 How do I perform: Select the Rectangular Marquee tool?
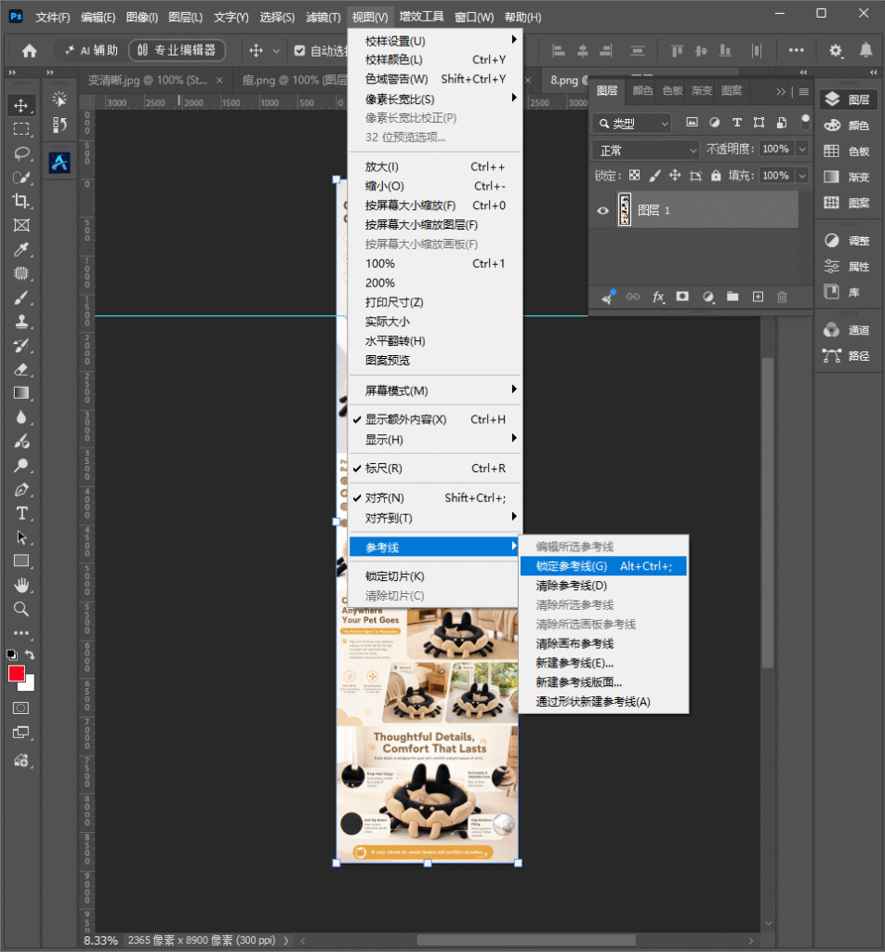pyautogui.click(x=21, y=129)
